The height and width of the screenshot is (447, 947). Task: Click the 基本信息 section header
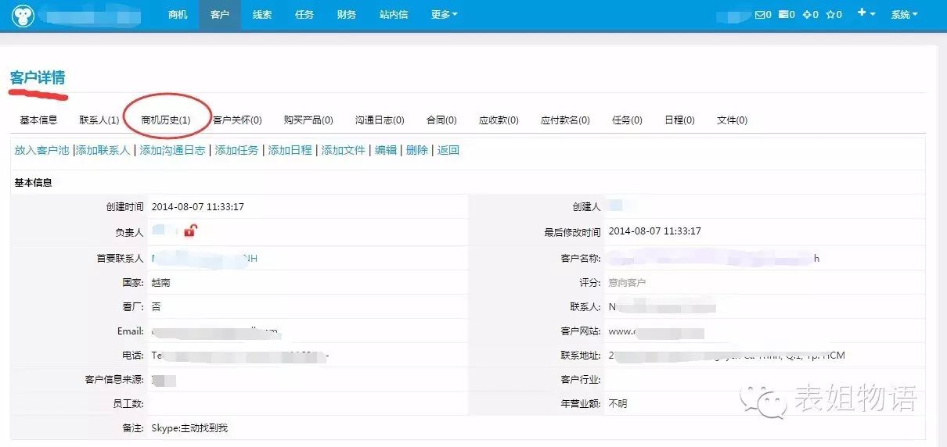point(34,182)
